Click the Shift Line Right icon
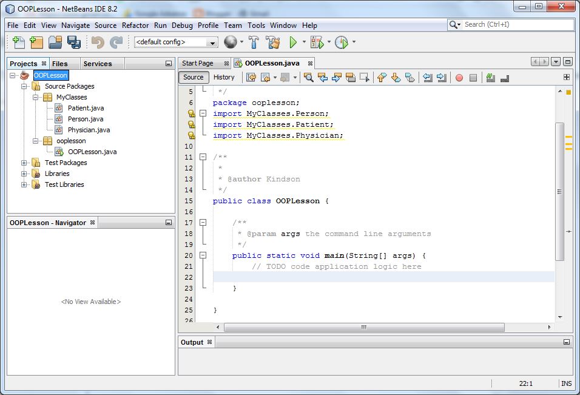This screenshot has height=395, width=580. (442, 77)
